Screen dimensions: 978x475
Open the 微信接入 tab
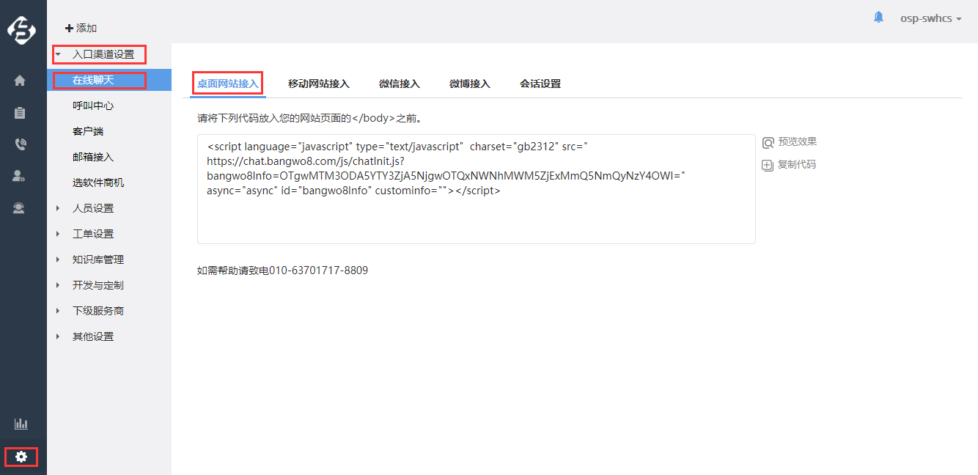[399, 84]
